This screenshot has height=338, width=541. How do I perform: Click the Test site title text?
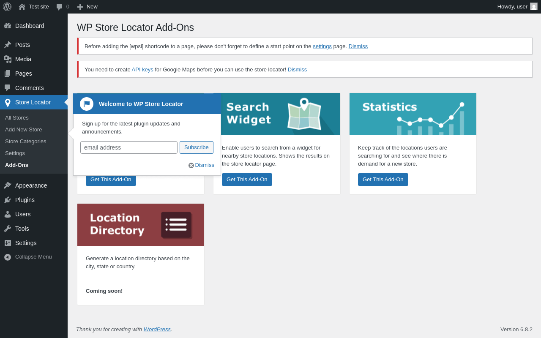39,7
